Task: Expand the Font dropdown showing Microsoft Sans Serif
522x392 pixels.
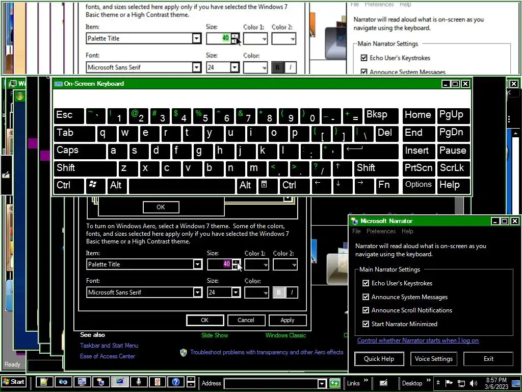Action: 197,292
